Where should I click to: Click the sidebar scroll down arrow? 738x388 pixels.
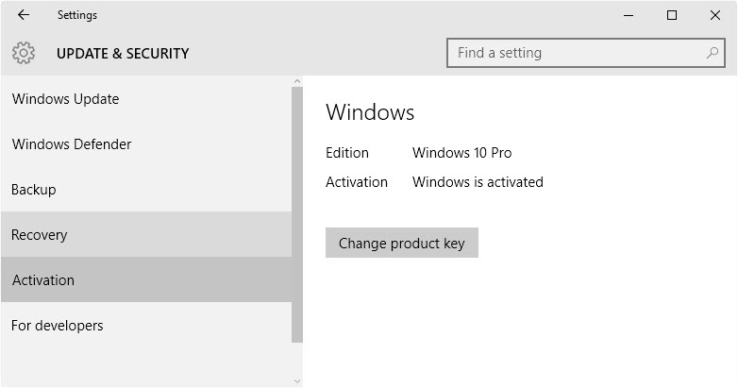click(297, 381)
